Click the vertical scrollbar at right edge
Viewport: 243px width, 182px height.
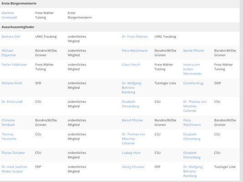(x=241, y=91)
